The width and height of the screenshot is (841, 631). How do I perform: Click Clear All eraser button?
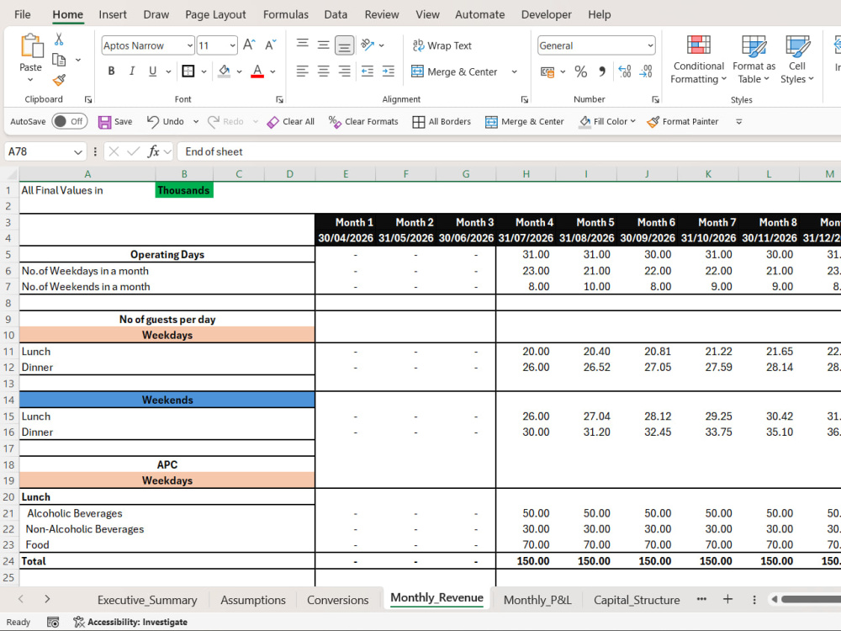291,122
